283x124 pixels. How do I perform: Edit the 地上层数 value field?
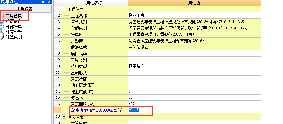coord(194,91)
